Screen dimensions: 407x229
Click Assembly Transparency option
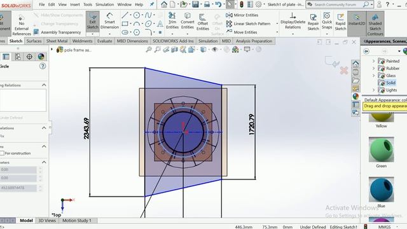point(58,32)
